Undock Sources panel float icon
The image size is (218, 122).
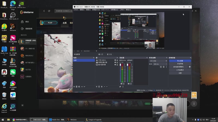click(x=117, y=58)
